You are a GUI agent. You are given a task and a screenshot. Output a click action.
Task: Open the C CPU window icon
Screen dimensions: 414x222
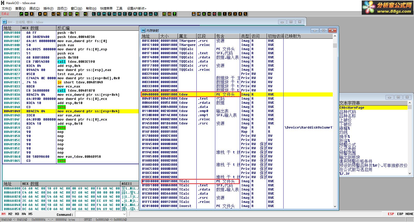(x=125, y=14)
